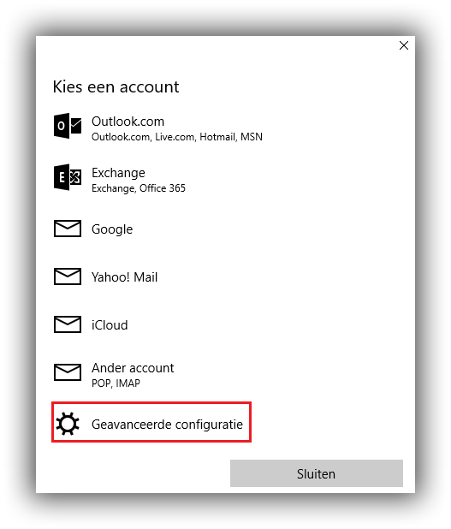
Task: Close the dialog with the X icon
Action: coord(404,45)
